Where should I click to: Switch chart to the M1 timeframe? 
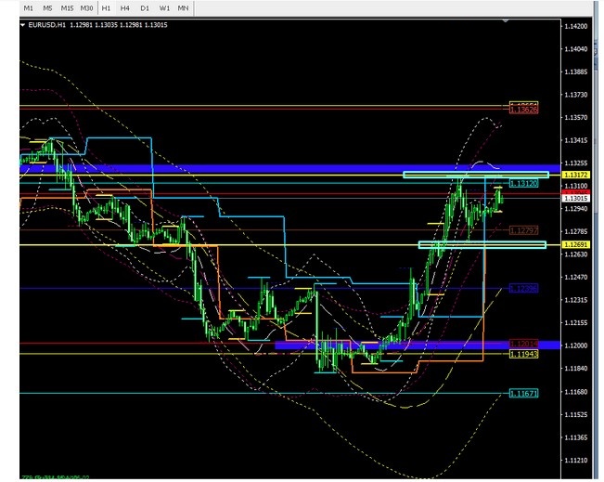coord(29,7)
